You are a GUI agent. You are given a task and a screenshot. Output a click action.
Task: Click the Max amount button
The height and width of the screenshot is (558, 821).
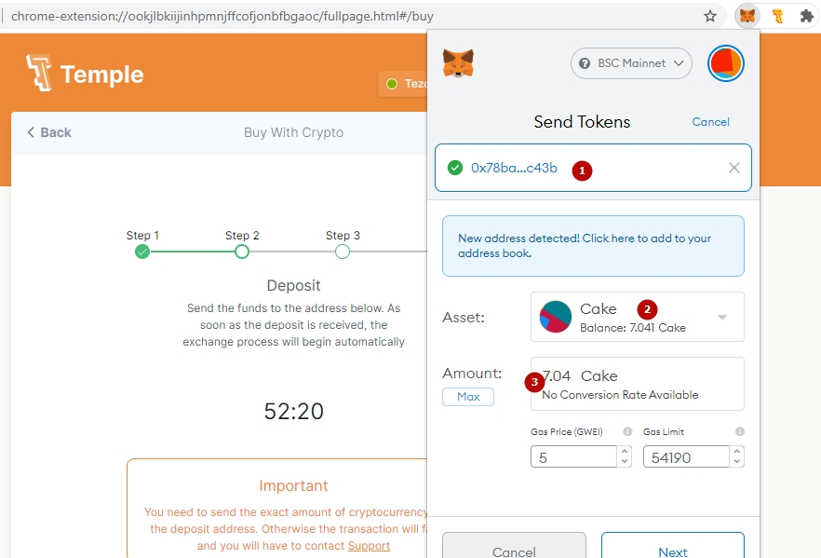(x=468, y=397)
